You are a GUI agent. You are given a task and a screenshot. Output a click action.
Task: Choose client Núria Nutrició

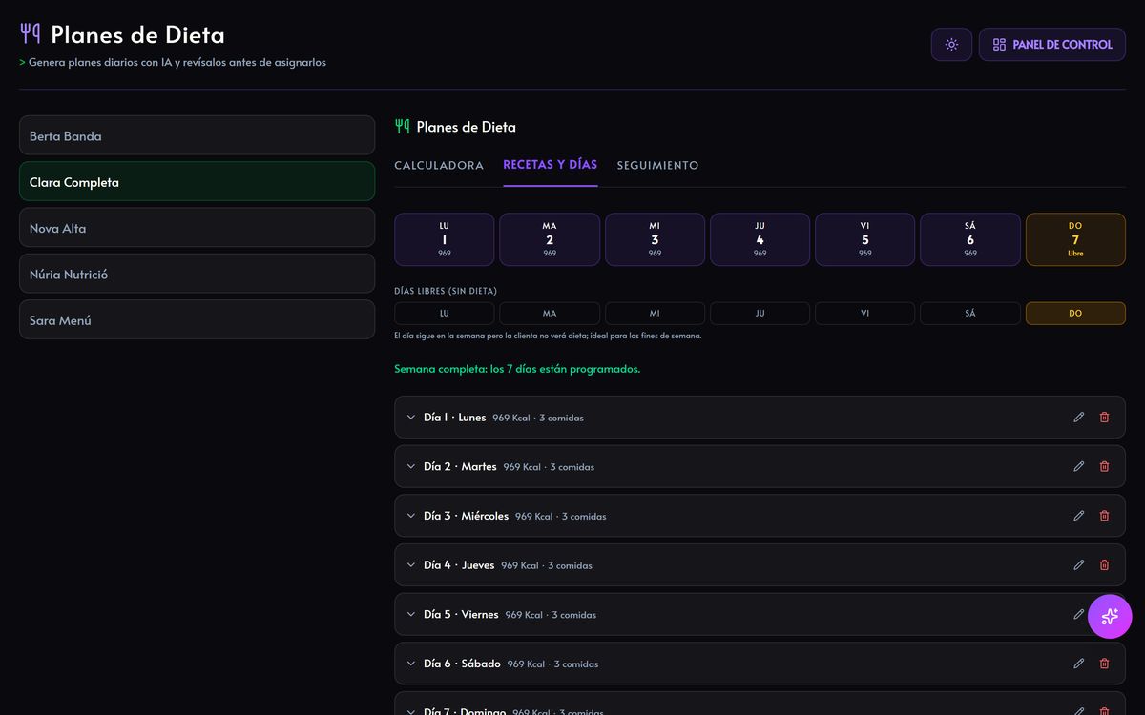coord(197,274)
